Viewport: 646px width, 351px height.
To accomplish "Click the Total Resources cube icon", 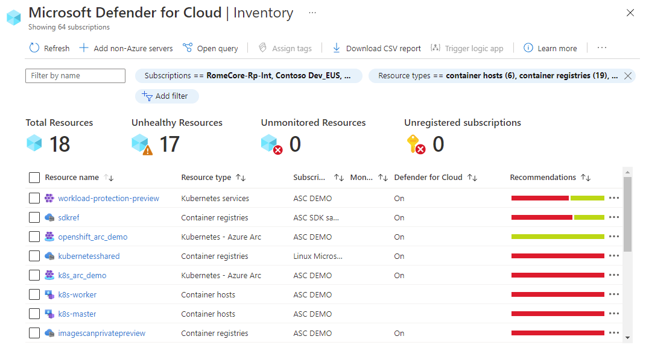I will pyautogui.click(x=34, y=143).
